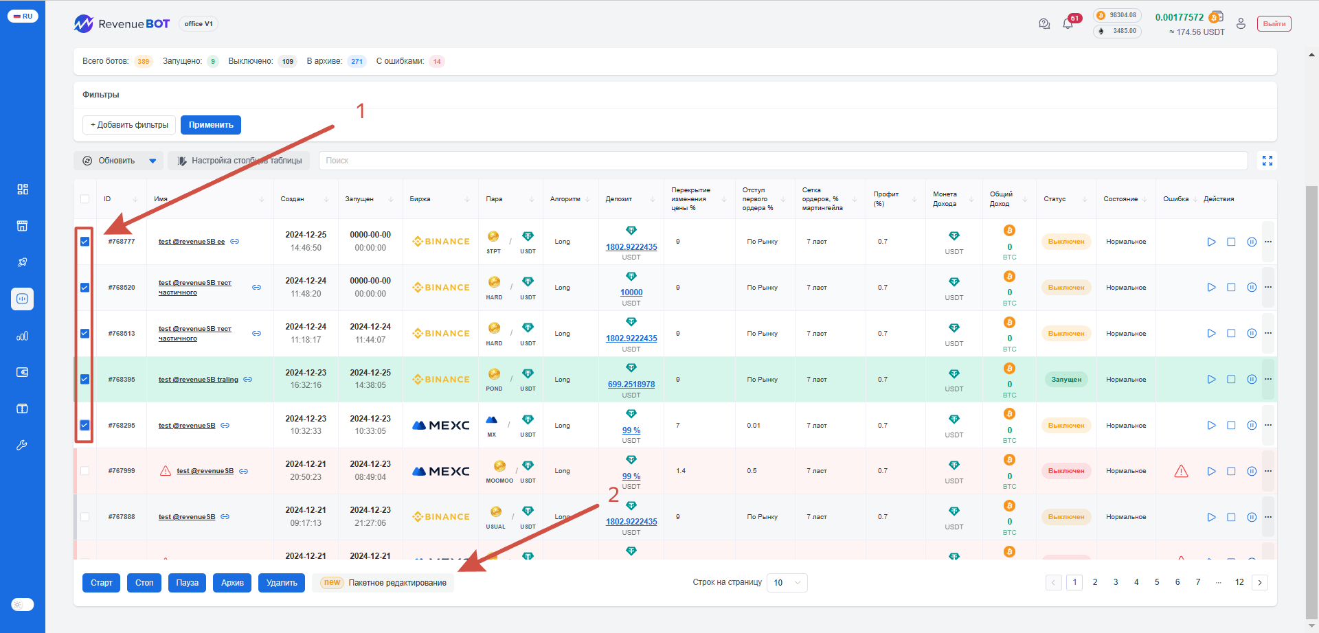1319x633 pixels.
Task: Click the Архив bulk action button
Action: [x=232, y=583]
